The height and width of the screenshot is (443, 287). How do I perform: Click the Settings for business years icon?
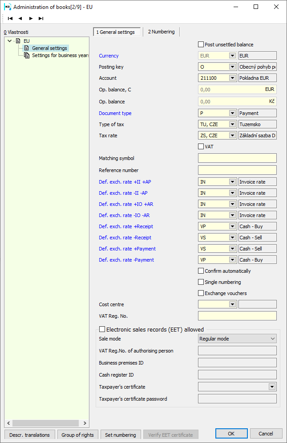point(27,55)
